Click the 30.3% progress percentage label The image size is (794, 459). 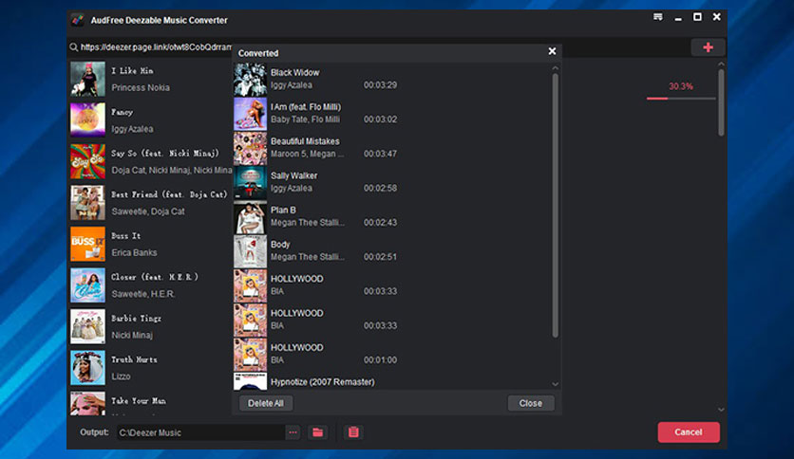[x=681, y=86]
